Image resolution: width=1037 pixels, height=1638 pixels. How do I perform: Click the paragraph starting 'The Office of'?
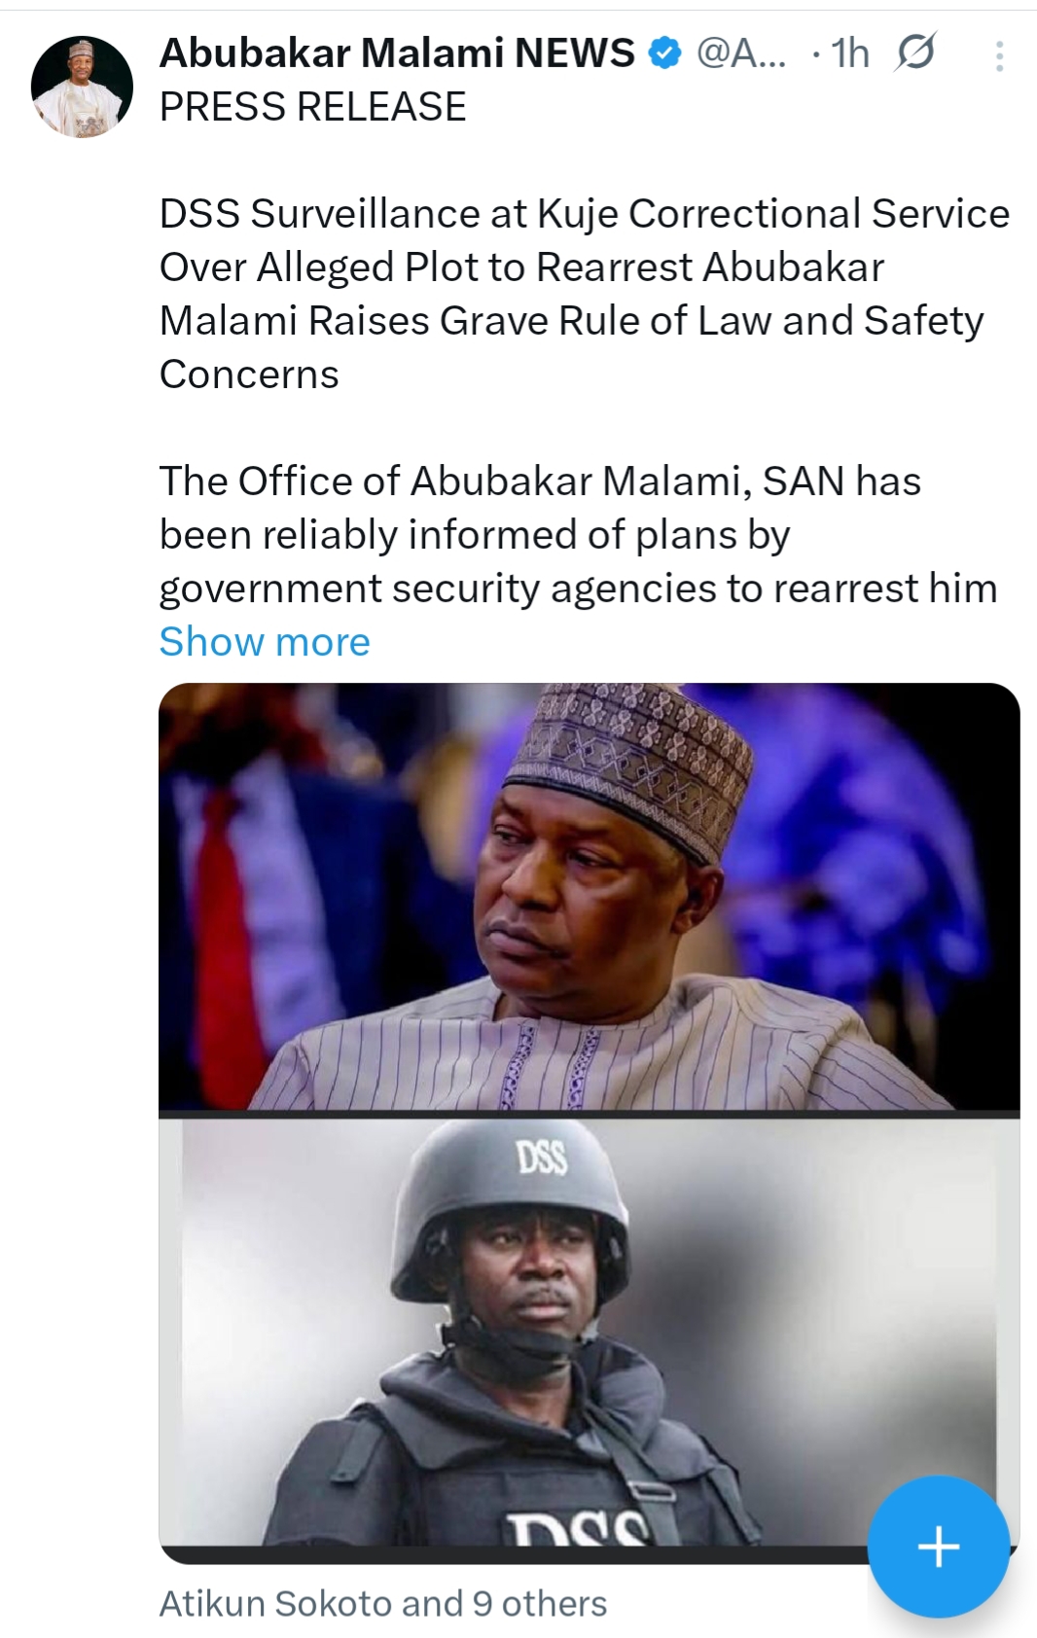[578, 535]
